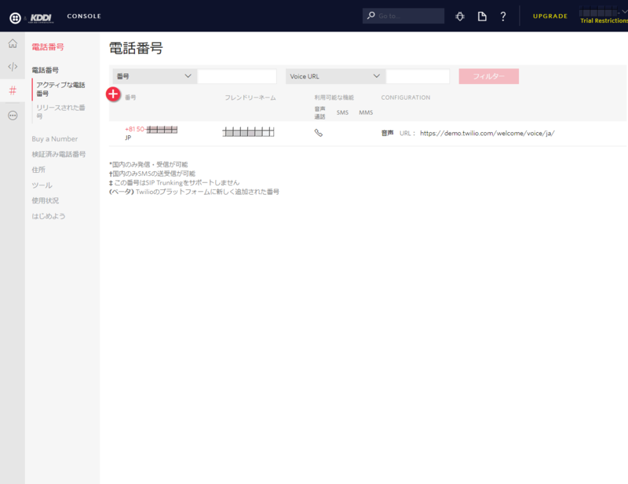Open 検証済み電話番号 menu item
This screenshot has width=628, height=484.
(58, 154)
